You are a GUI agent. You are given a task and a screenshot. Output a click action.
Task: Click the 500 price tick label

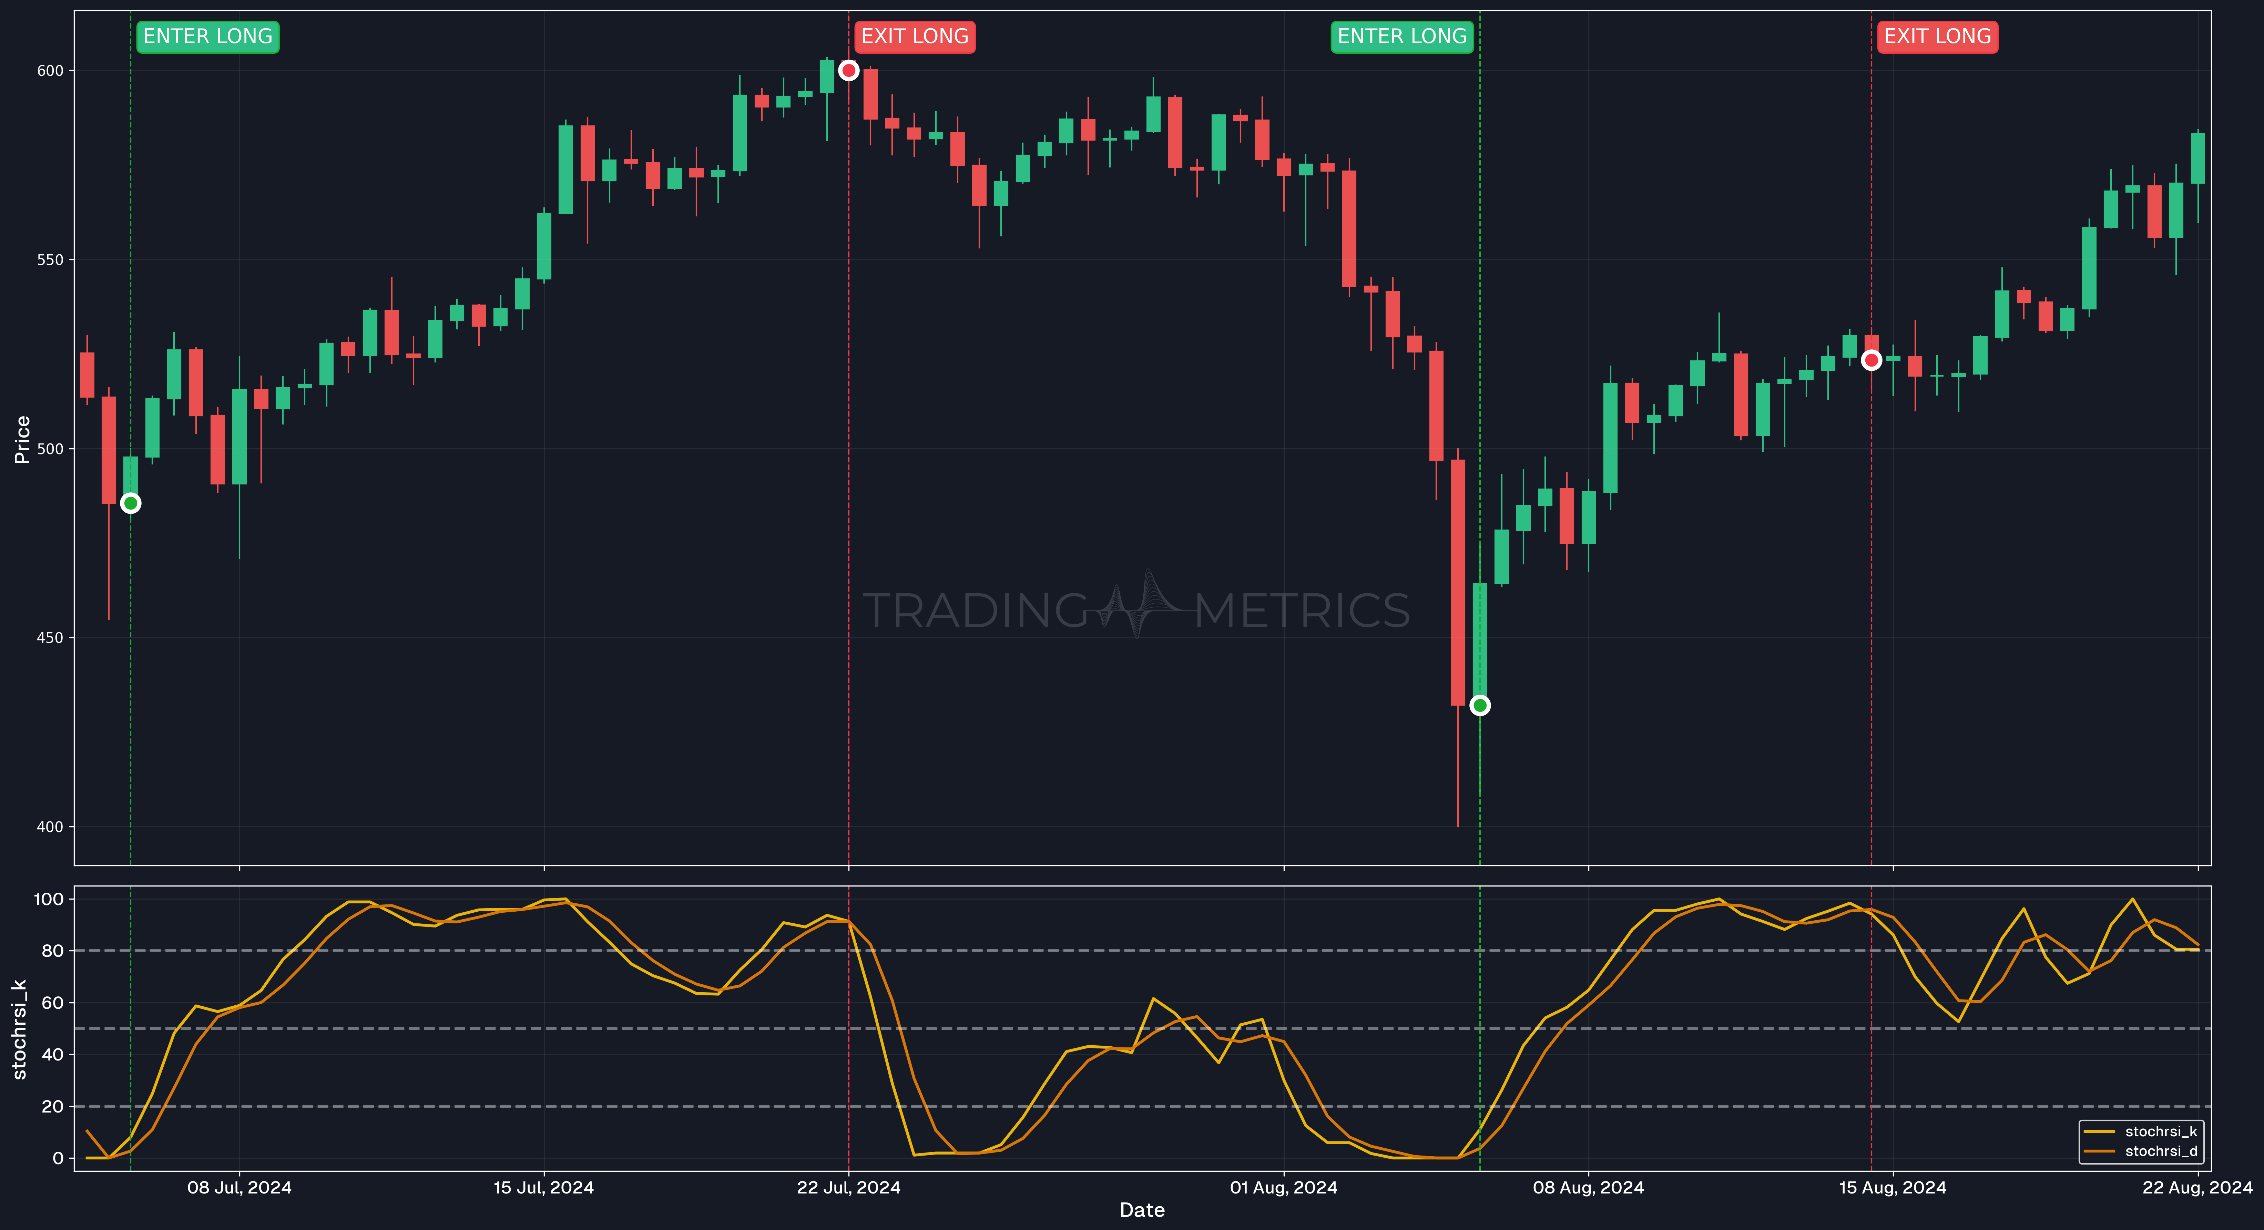point(50,449)
